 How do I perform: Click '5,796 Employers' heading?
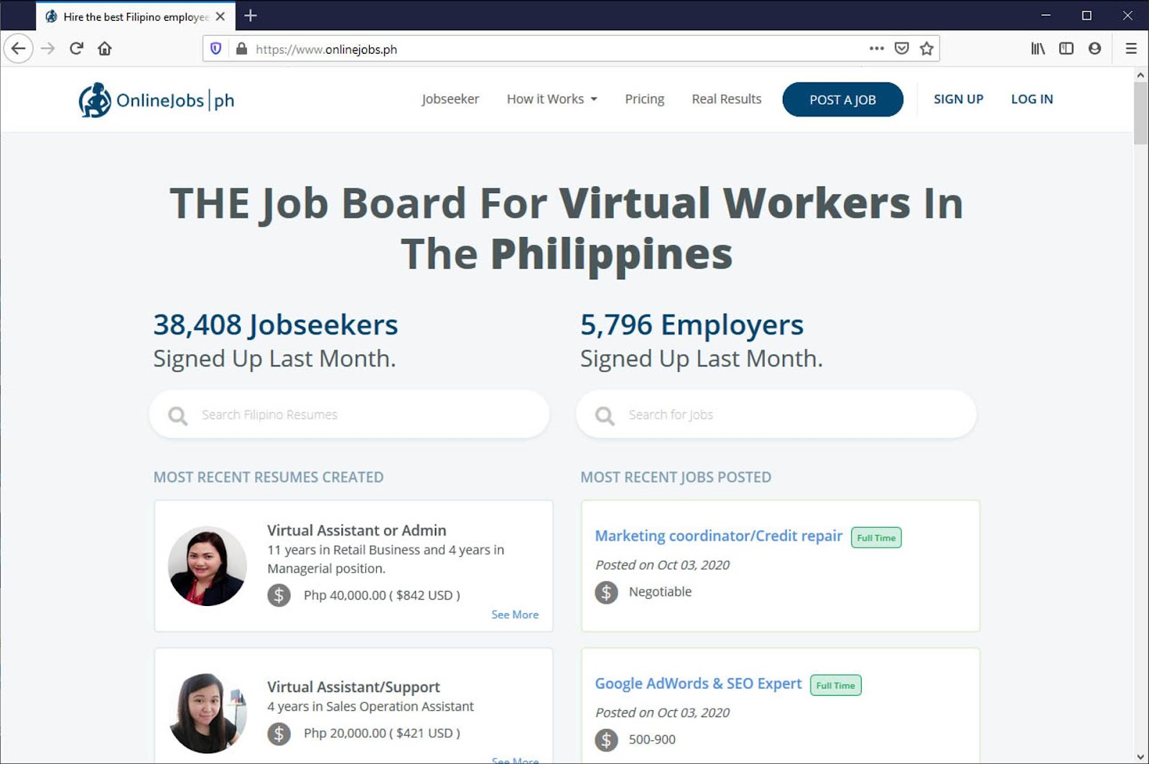(x=692, y=325)
